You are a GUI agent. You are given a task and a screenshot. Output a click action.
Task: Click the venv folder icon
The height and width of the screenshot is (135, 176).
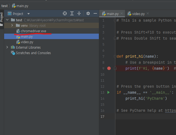[x=18, y=25]
